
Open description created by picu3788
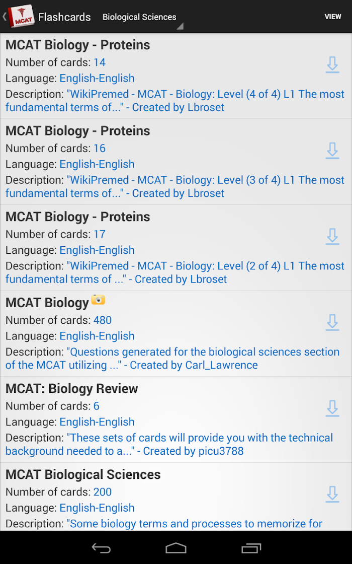(x=169, y=444)
